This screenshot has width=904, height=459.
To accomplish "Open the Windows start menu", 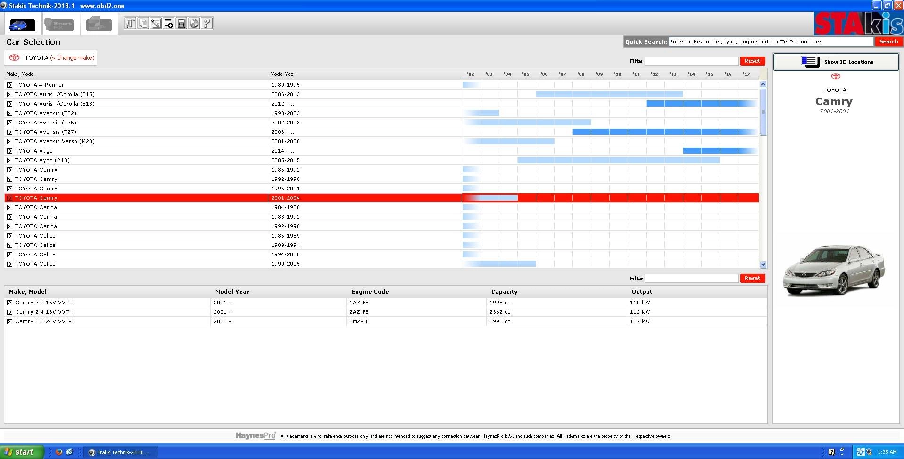I will click(x=22, y=452).
